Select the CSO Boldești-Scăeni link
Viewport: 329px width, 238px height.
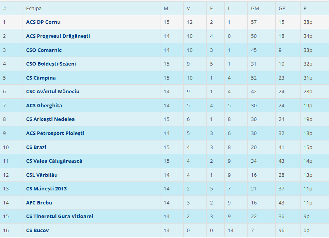point(51,64)
